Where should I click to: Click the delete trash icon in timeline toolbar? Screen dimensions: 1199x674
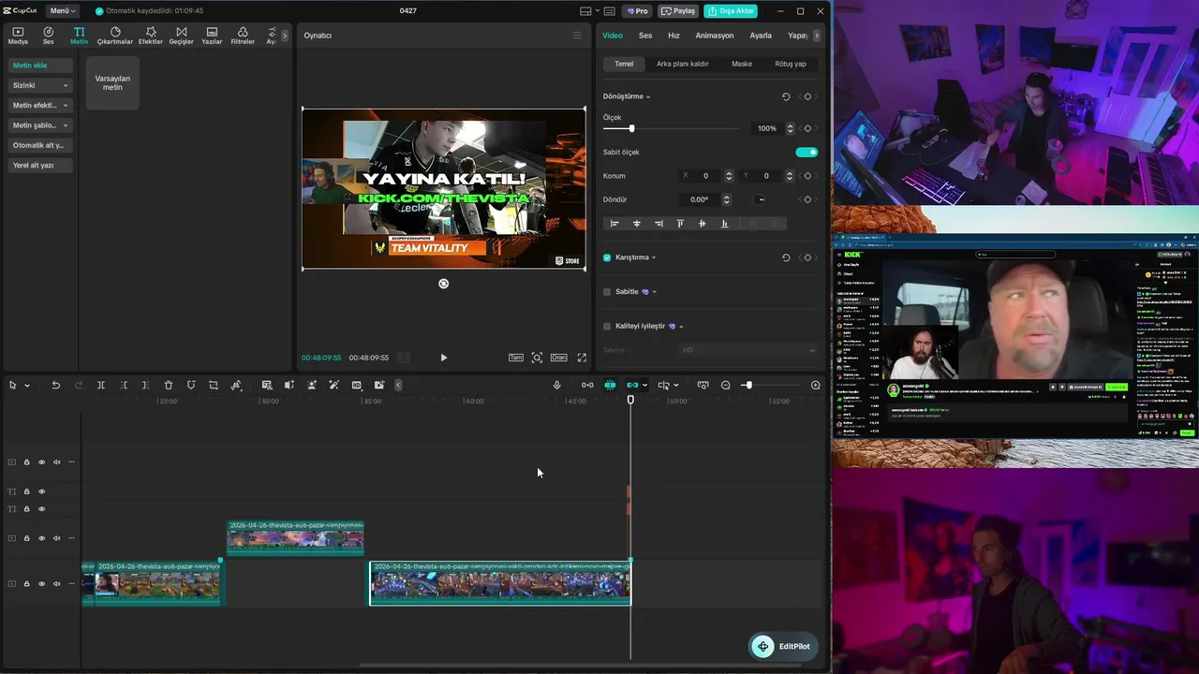pyautogui.click(x=169, y=385)
